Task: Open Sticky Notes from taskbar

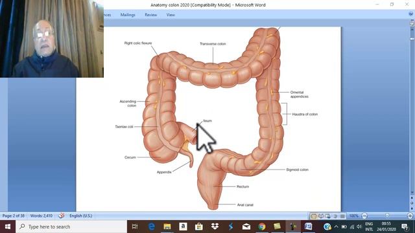Action: (278, 227)
